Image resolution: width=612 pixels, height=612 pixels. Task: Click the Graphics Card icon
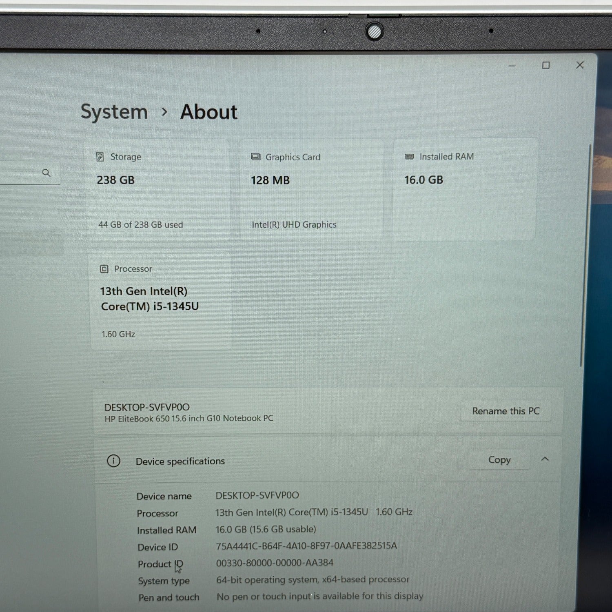pyautogui.click(x=256, y=157)
